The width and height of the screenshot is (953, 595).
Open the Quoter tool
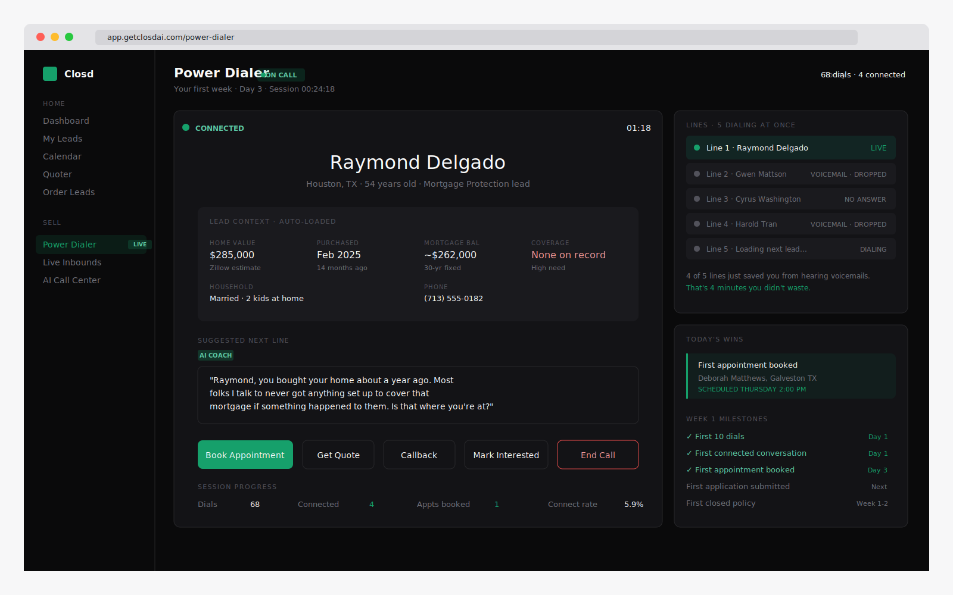pos(57,174)
